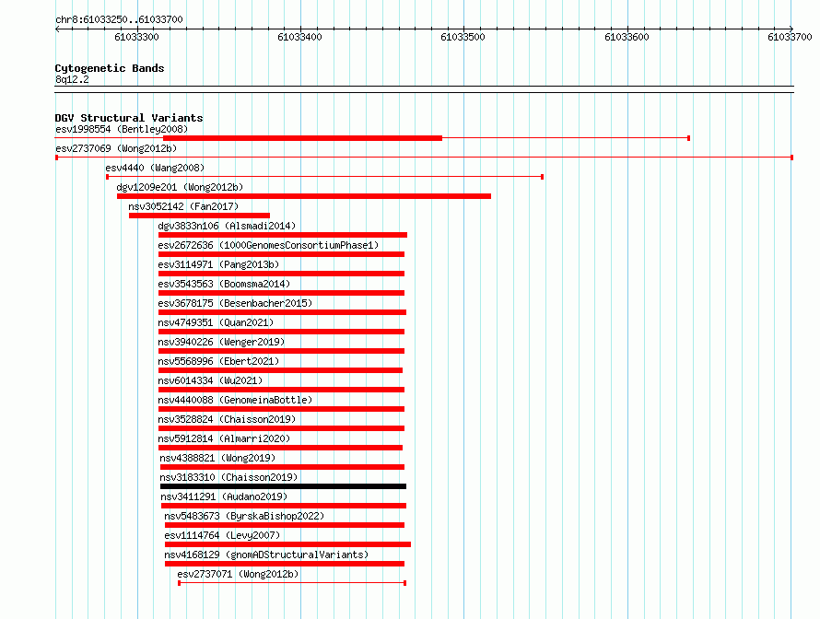Select the esv2737069 (Wong2012b) label
The image size is (820, 619).
click(116, 148)
